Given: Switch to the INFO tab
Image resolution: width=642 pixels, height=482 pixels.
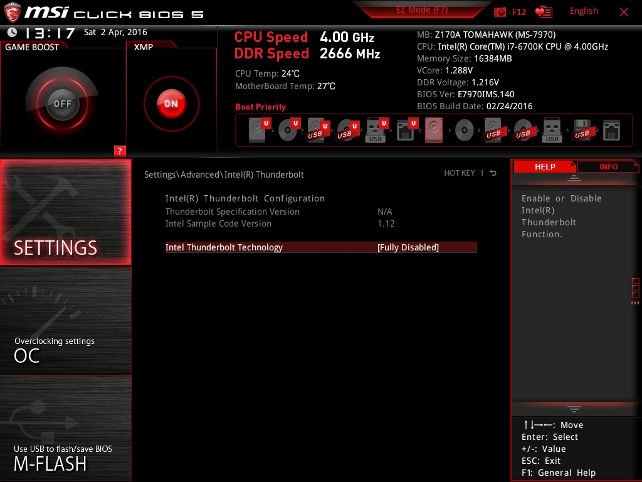Looking at the screenshot, I should pos(608,166).
